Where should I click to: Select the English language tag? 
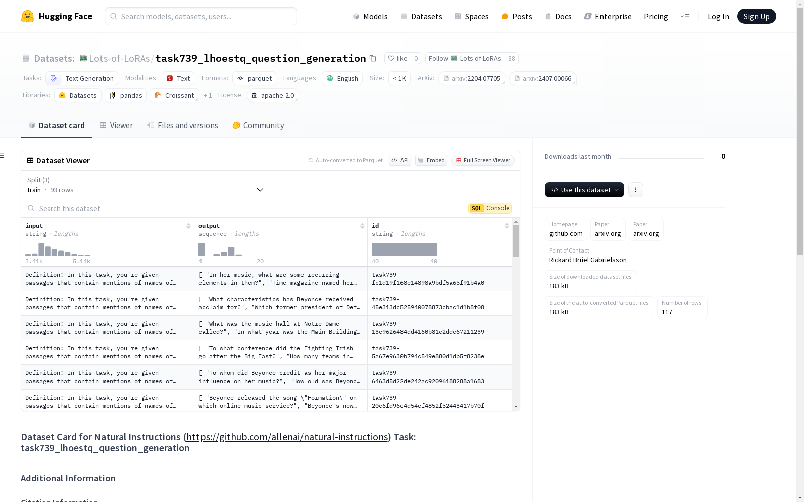click(342, 78)
